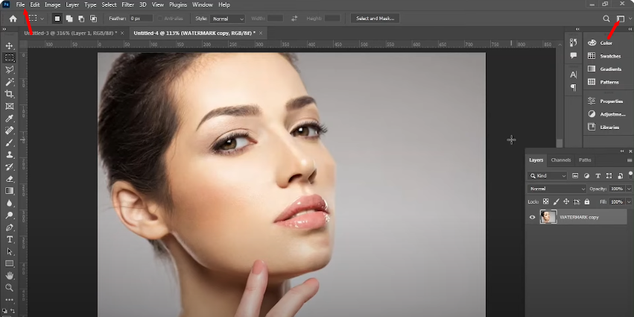634x317 pixels.
Task: Open the Style dropdown set to Normal
Action: (x=226, y=19)
